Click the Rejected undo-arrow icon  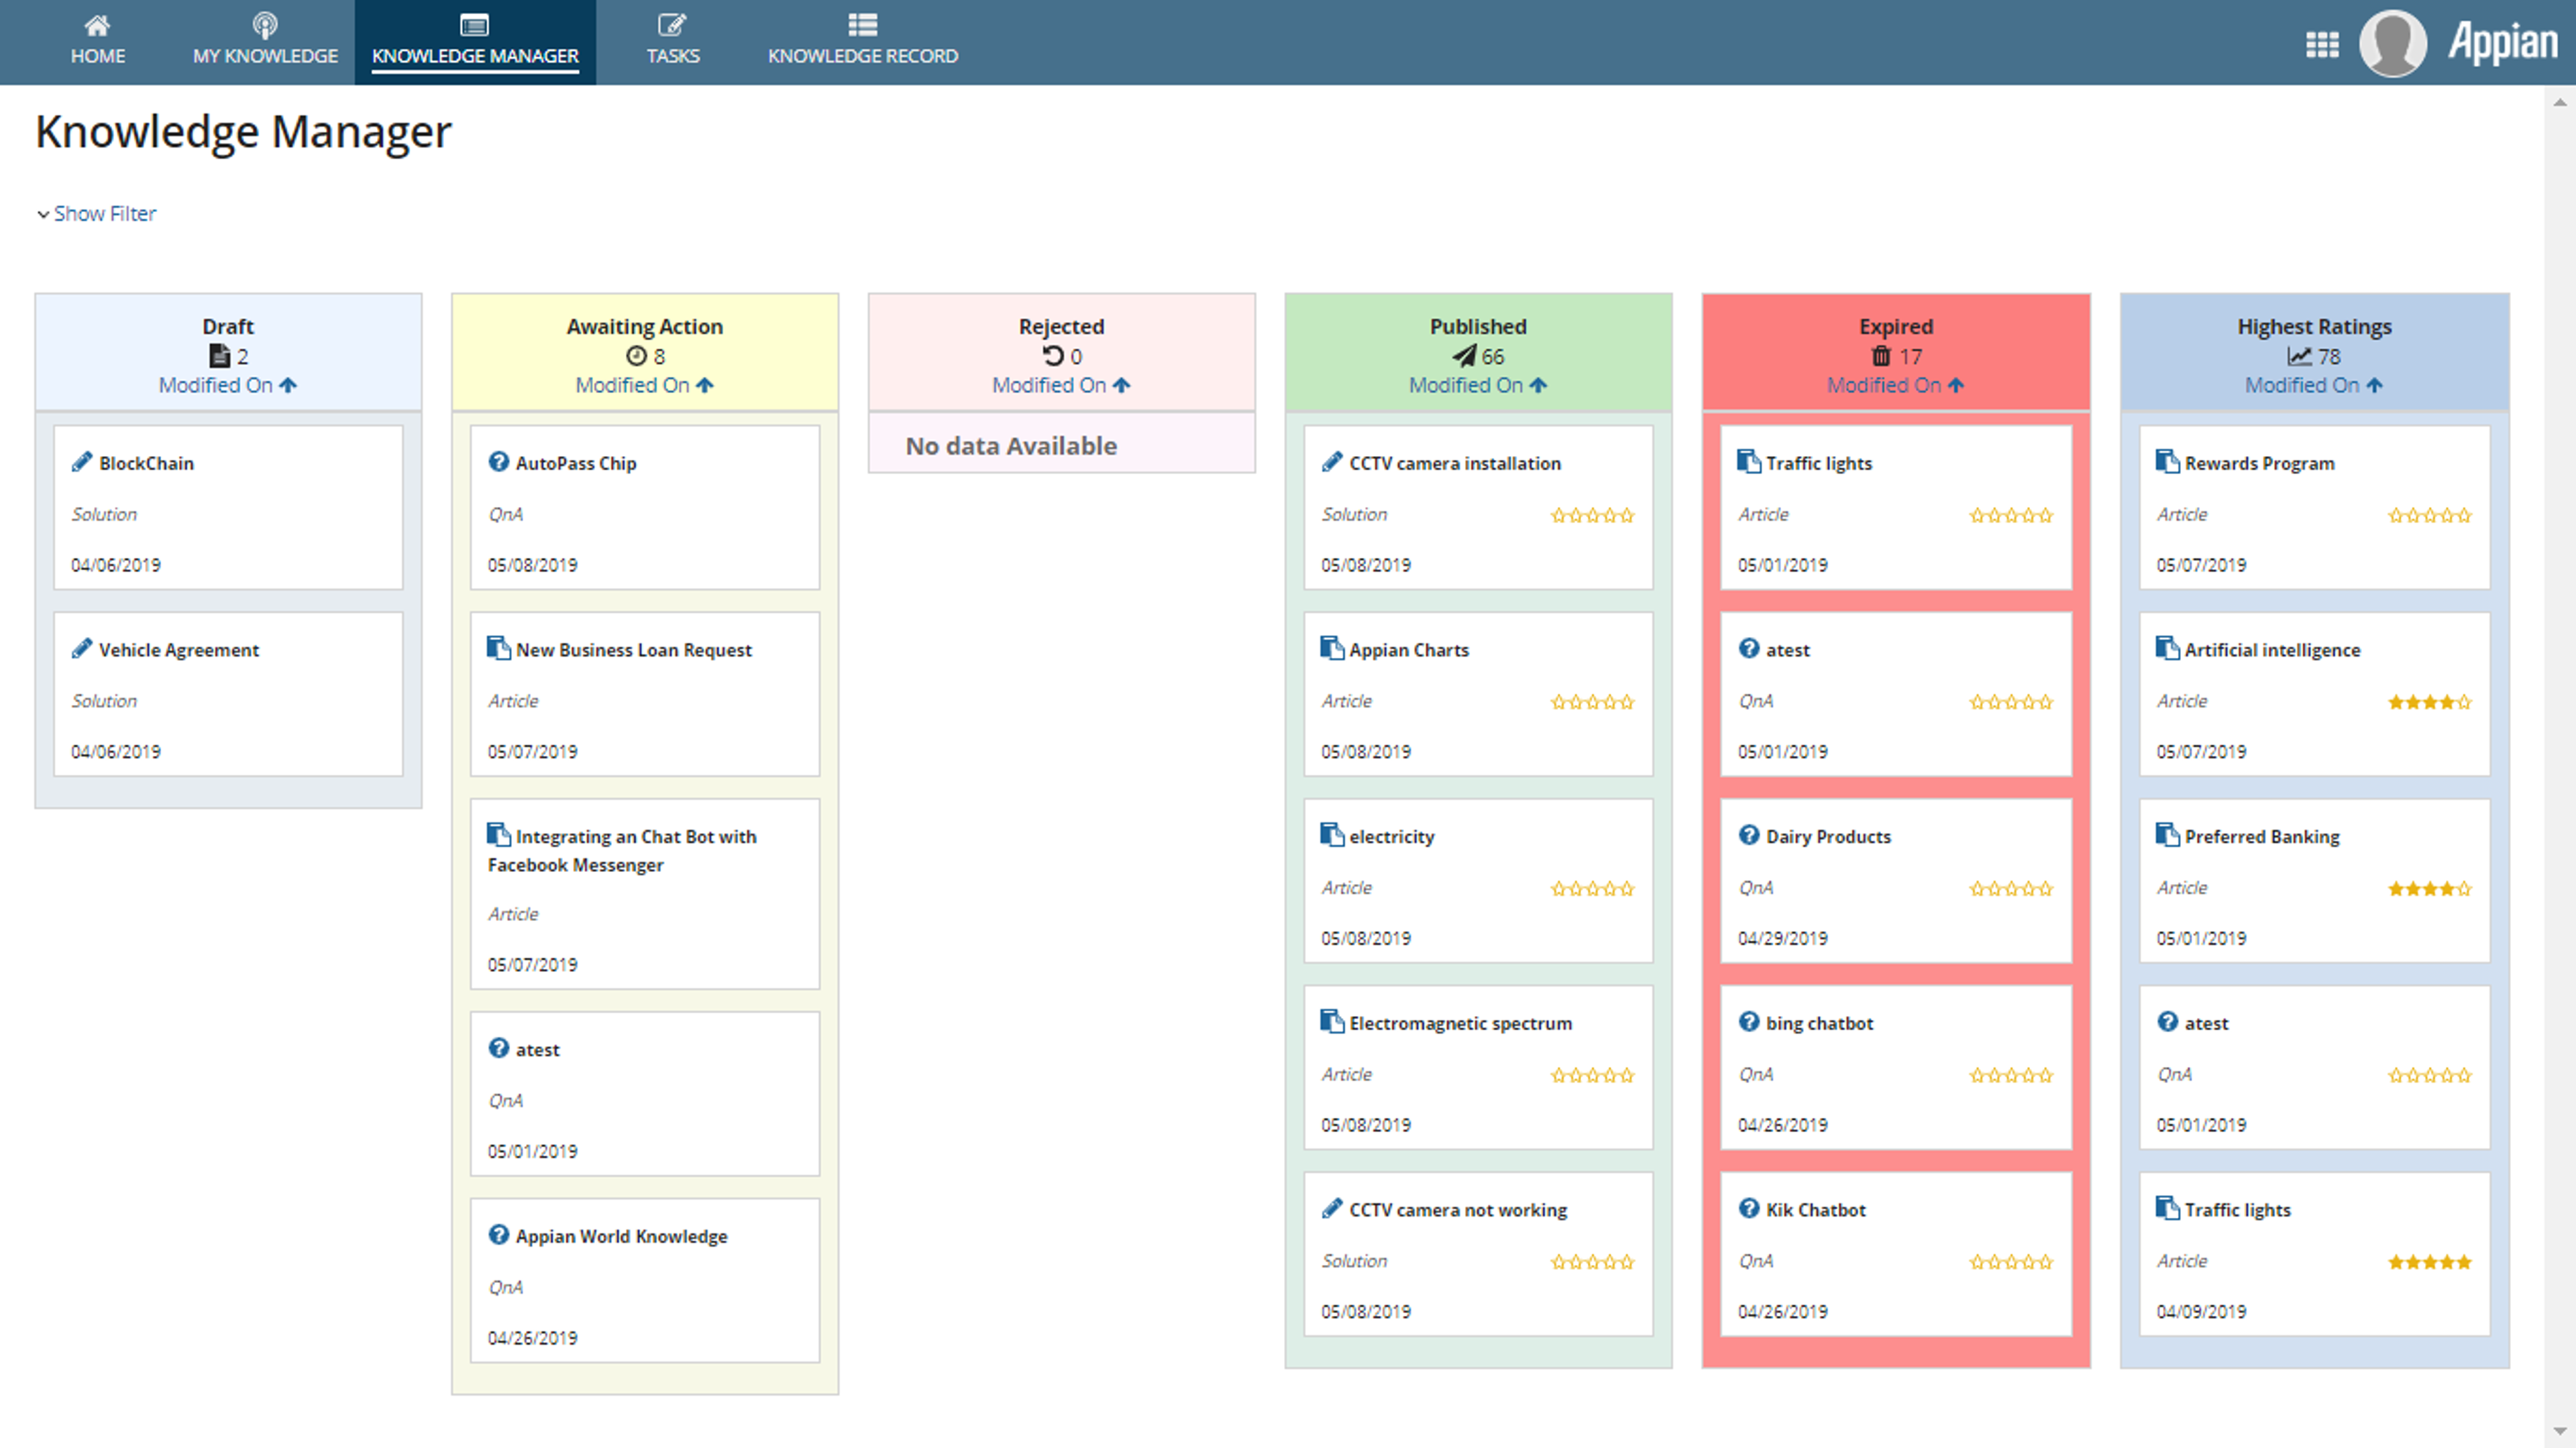1053,356
